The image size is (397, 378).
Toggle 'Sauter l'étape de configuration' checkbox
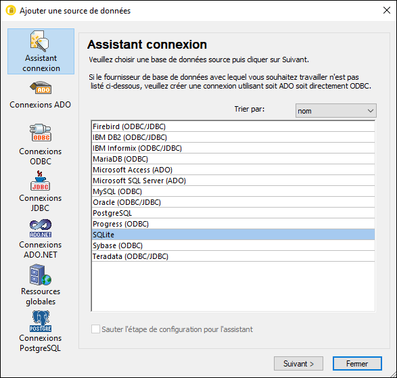[x=95, y=329]
